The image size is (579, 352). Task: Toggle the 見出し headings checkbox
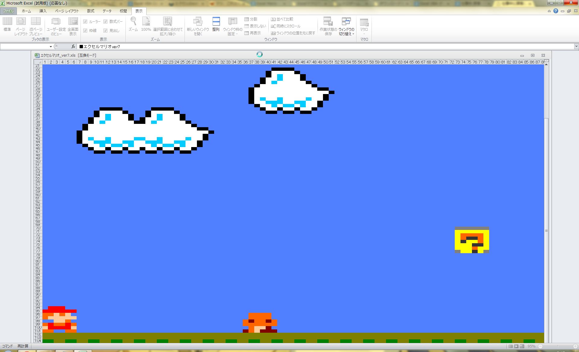click(x=105, y=30)
